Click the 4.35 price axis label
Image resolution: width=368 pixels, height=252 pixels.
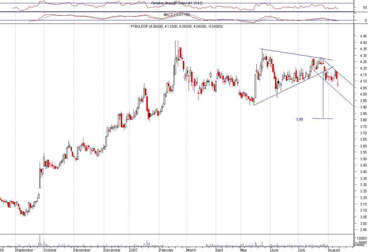[x=363, y=49]
